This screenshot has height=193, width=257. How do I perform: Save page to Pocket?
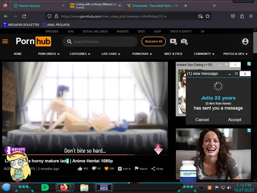click(233, 16)
